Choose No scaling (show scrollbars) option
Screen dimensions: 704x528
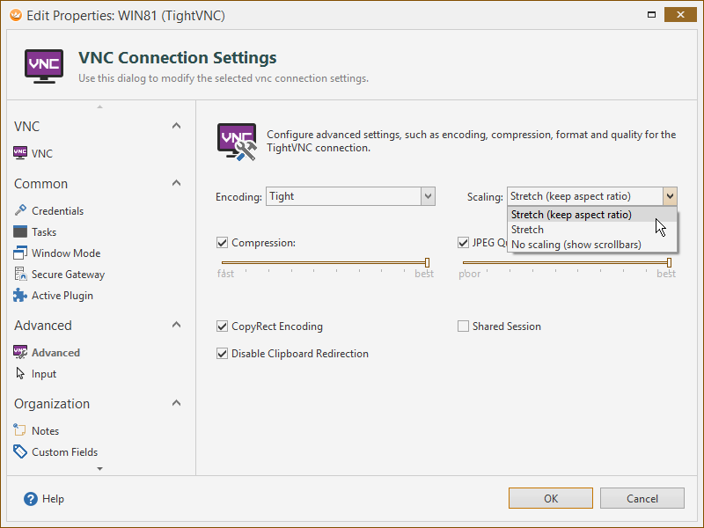(x=576, y=244)
